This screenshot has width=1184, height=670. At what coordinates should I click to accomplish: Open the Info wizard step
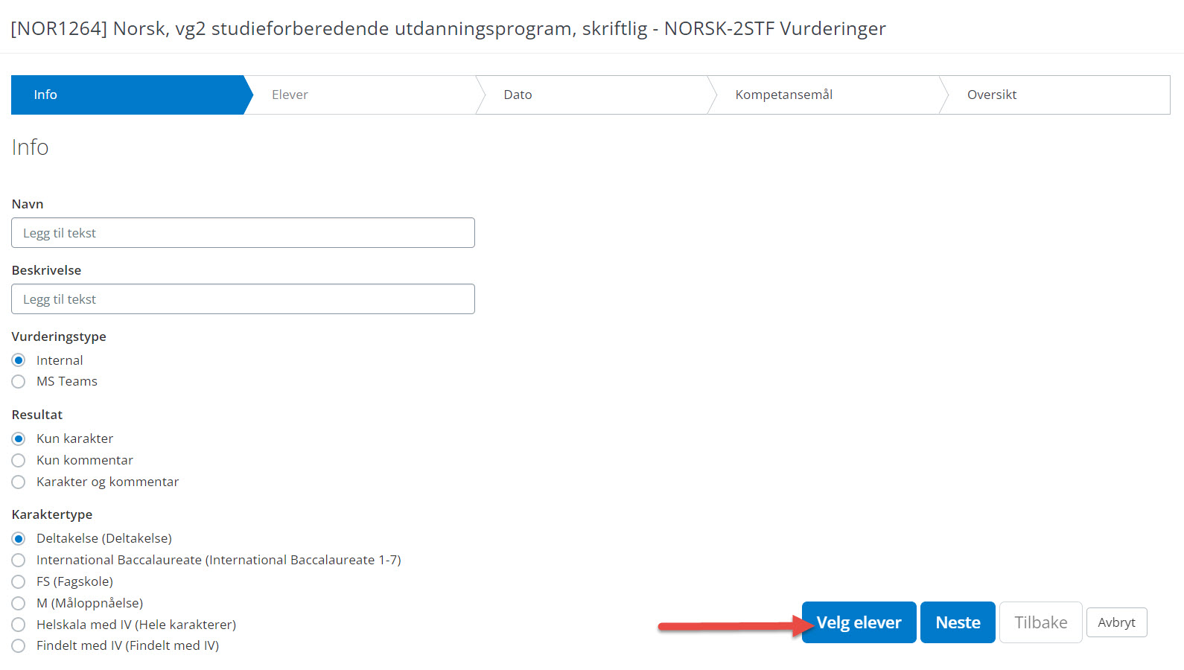pyautogui.click(x=127, y=95)
